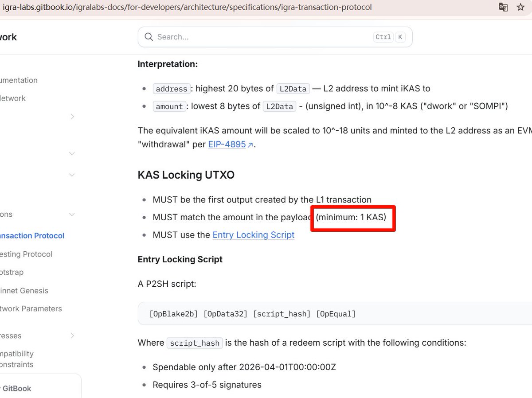Open 'mpatibility onstraints' sidebar entry
532x398 pixels.
[17, 359]
